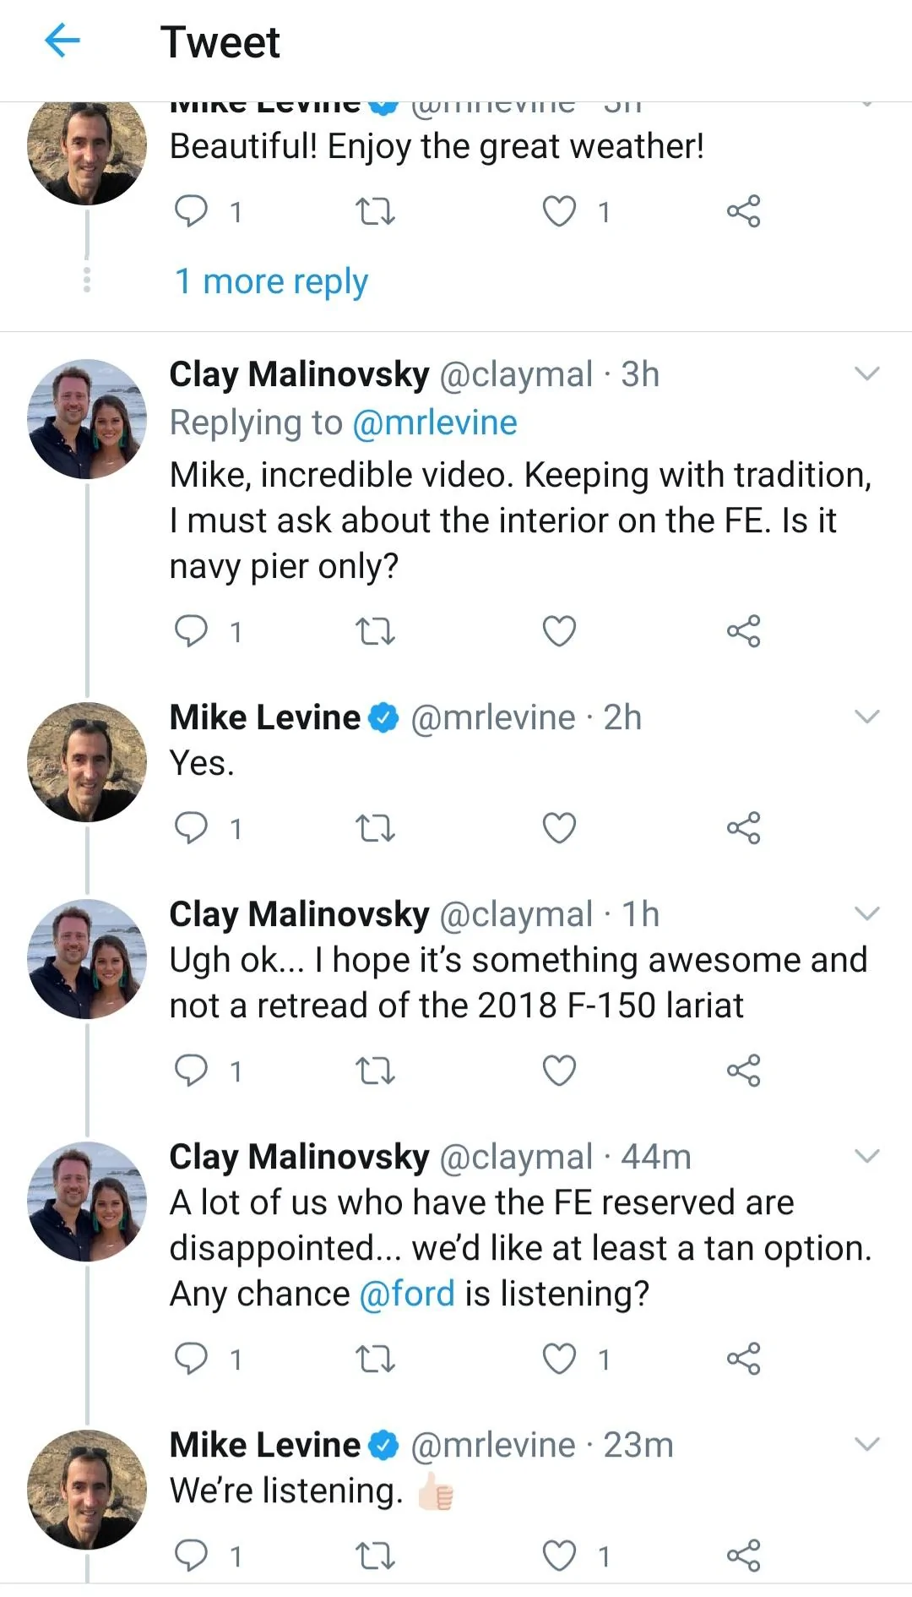Expand options chevron on Clay's 44m tweet

867,1155
